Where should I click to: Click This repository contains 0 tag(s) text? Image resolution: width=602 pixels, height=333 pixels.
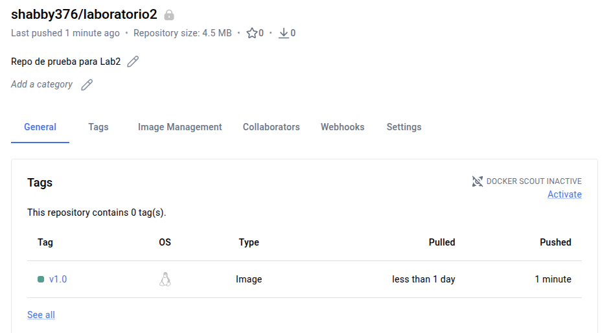[97, 212]
